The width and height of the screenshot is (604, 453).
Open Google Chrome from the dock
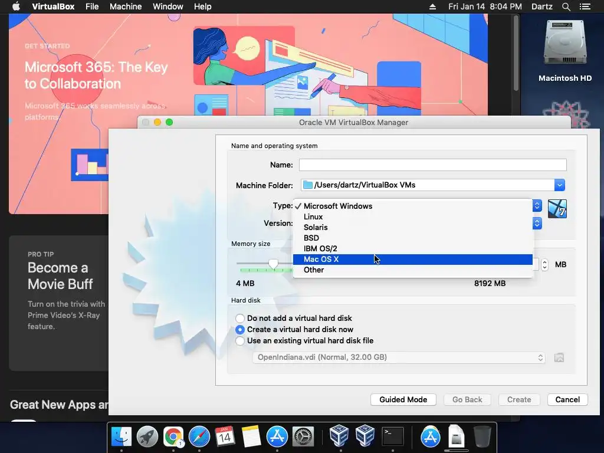pyautogui.click(x=173, y=437)
